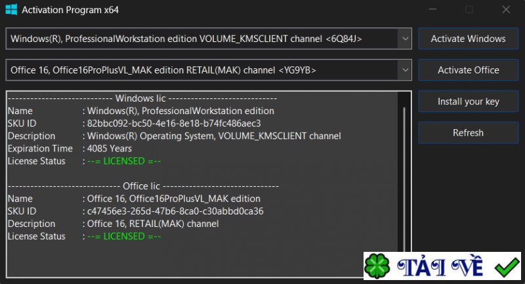Click the Install your key button
525x284 pixels.
468,102
